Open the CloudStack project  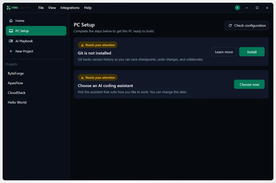coord(36,93)
